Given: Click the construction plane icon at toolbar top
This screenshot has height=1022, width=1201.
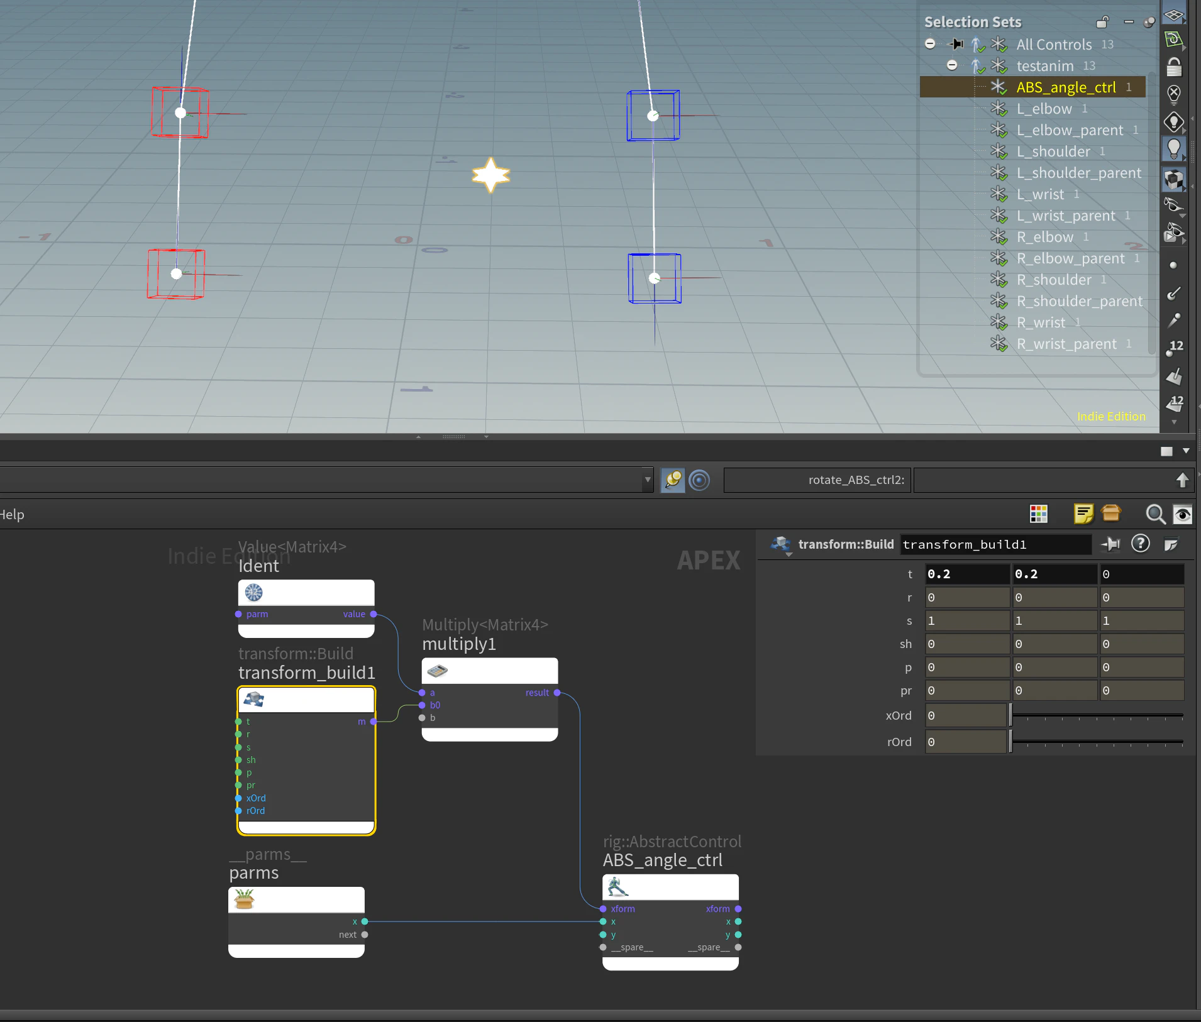Looking at the screenshot, I should tap(1174, 14).
